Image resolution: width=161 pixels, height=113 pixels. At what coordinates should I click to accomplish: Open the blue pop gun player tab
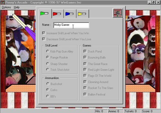click(70, 14)
